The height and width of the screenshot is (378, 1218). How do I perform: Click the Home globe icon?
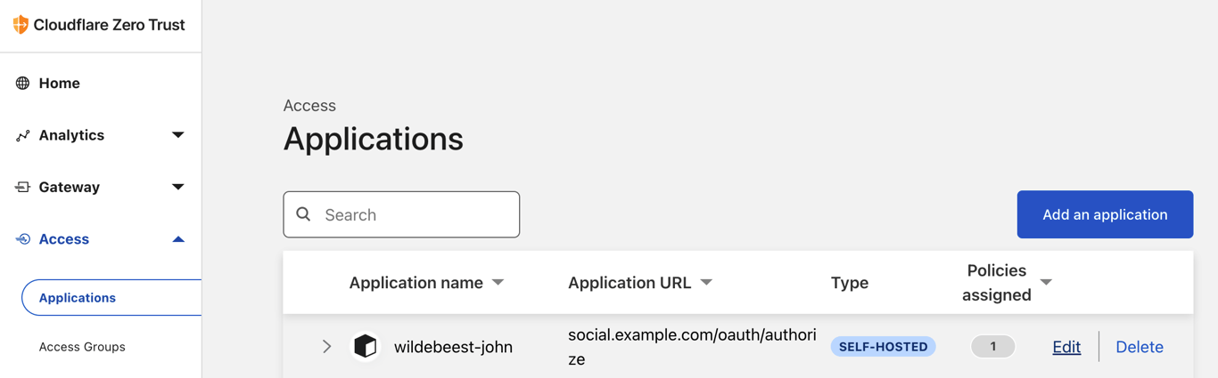tap(23, 84)
